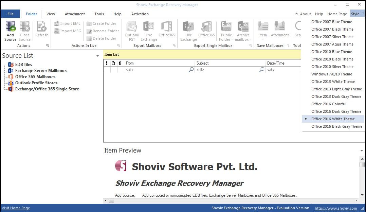This screenshot has height=212, width=366.
Task: Open the Item Preview panel dropdown arrow
Action: click(362, 151)
